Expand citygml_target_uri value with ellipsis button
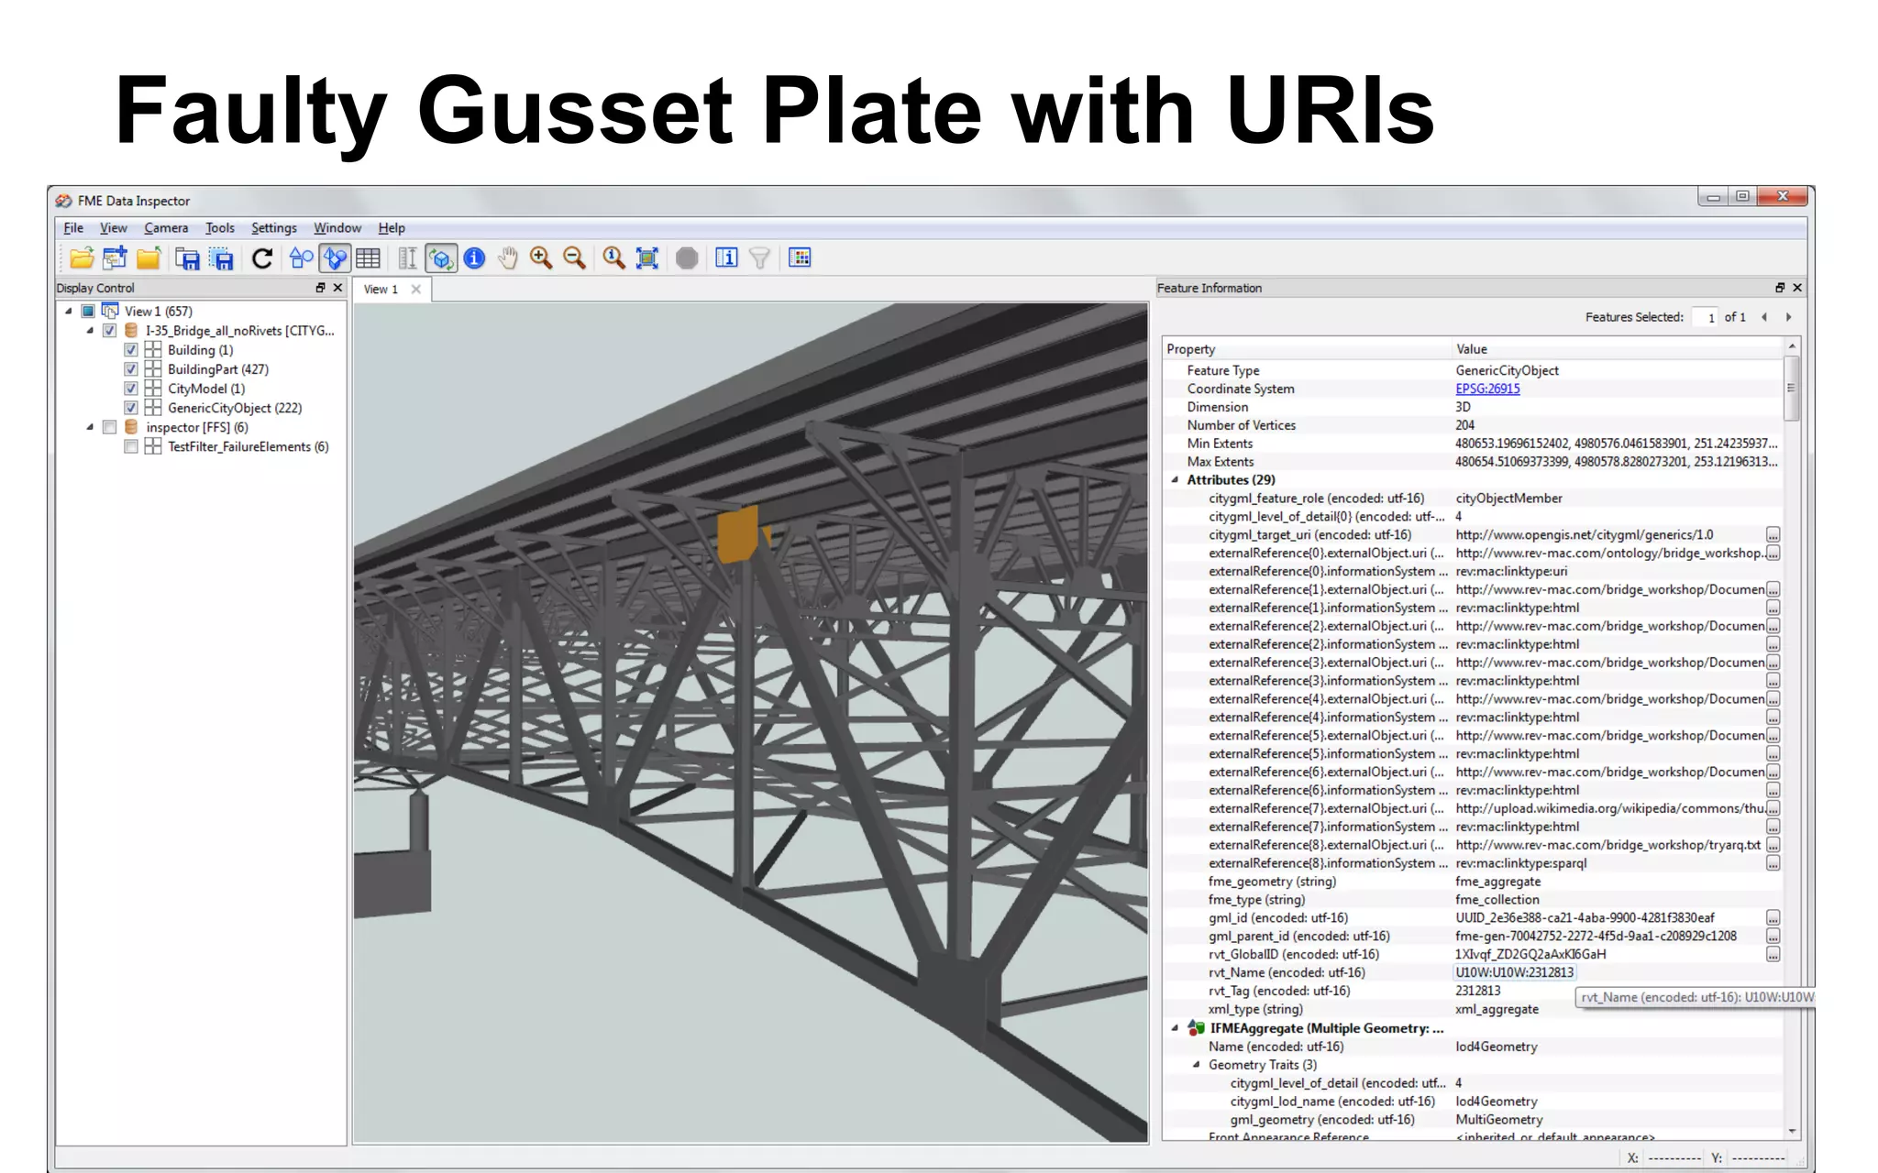1878x1173 pixels. (x=1773, y=535)
